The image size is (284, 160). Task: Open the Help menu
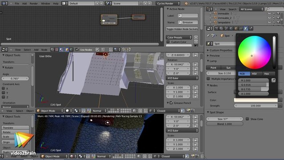[x=56, y=4]
